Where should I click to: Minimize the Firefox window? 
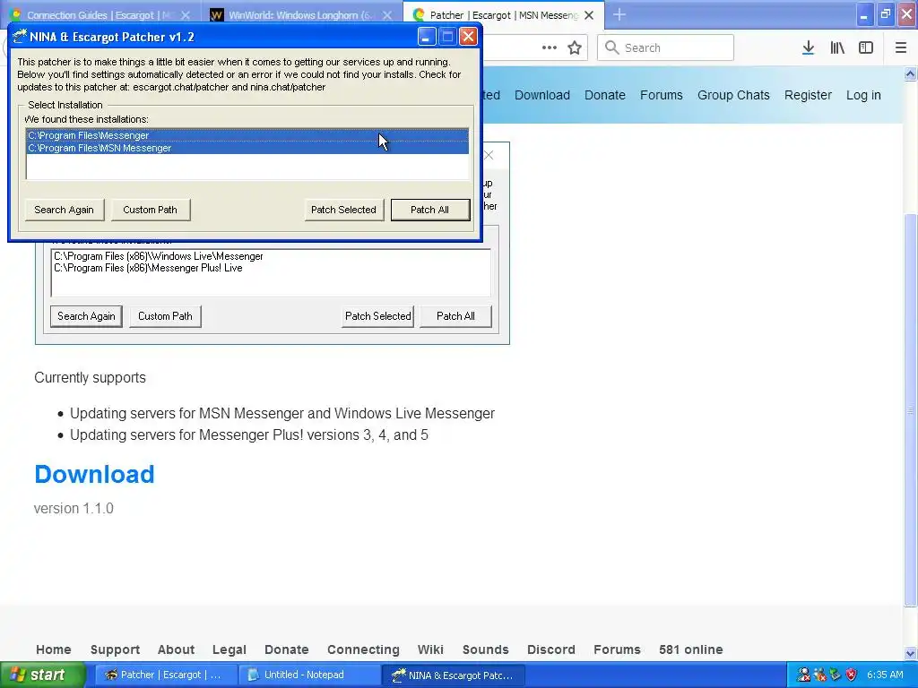pos(865,14)
